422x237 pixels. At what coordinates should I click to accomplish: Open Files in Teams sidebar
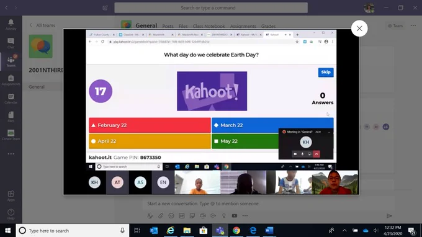pos(11,117)
